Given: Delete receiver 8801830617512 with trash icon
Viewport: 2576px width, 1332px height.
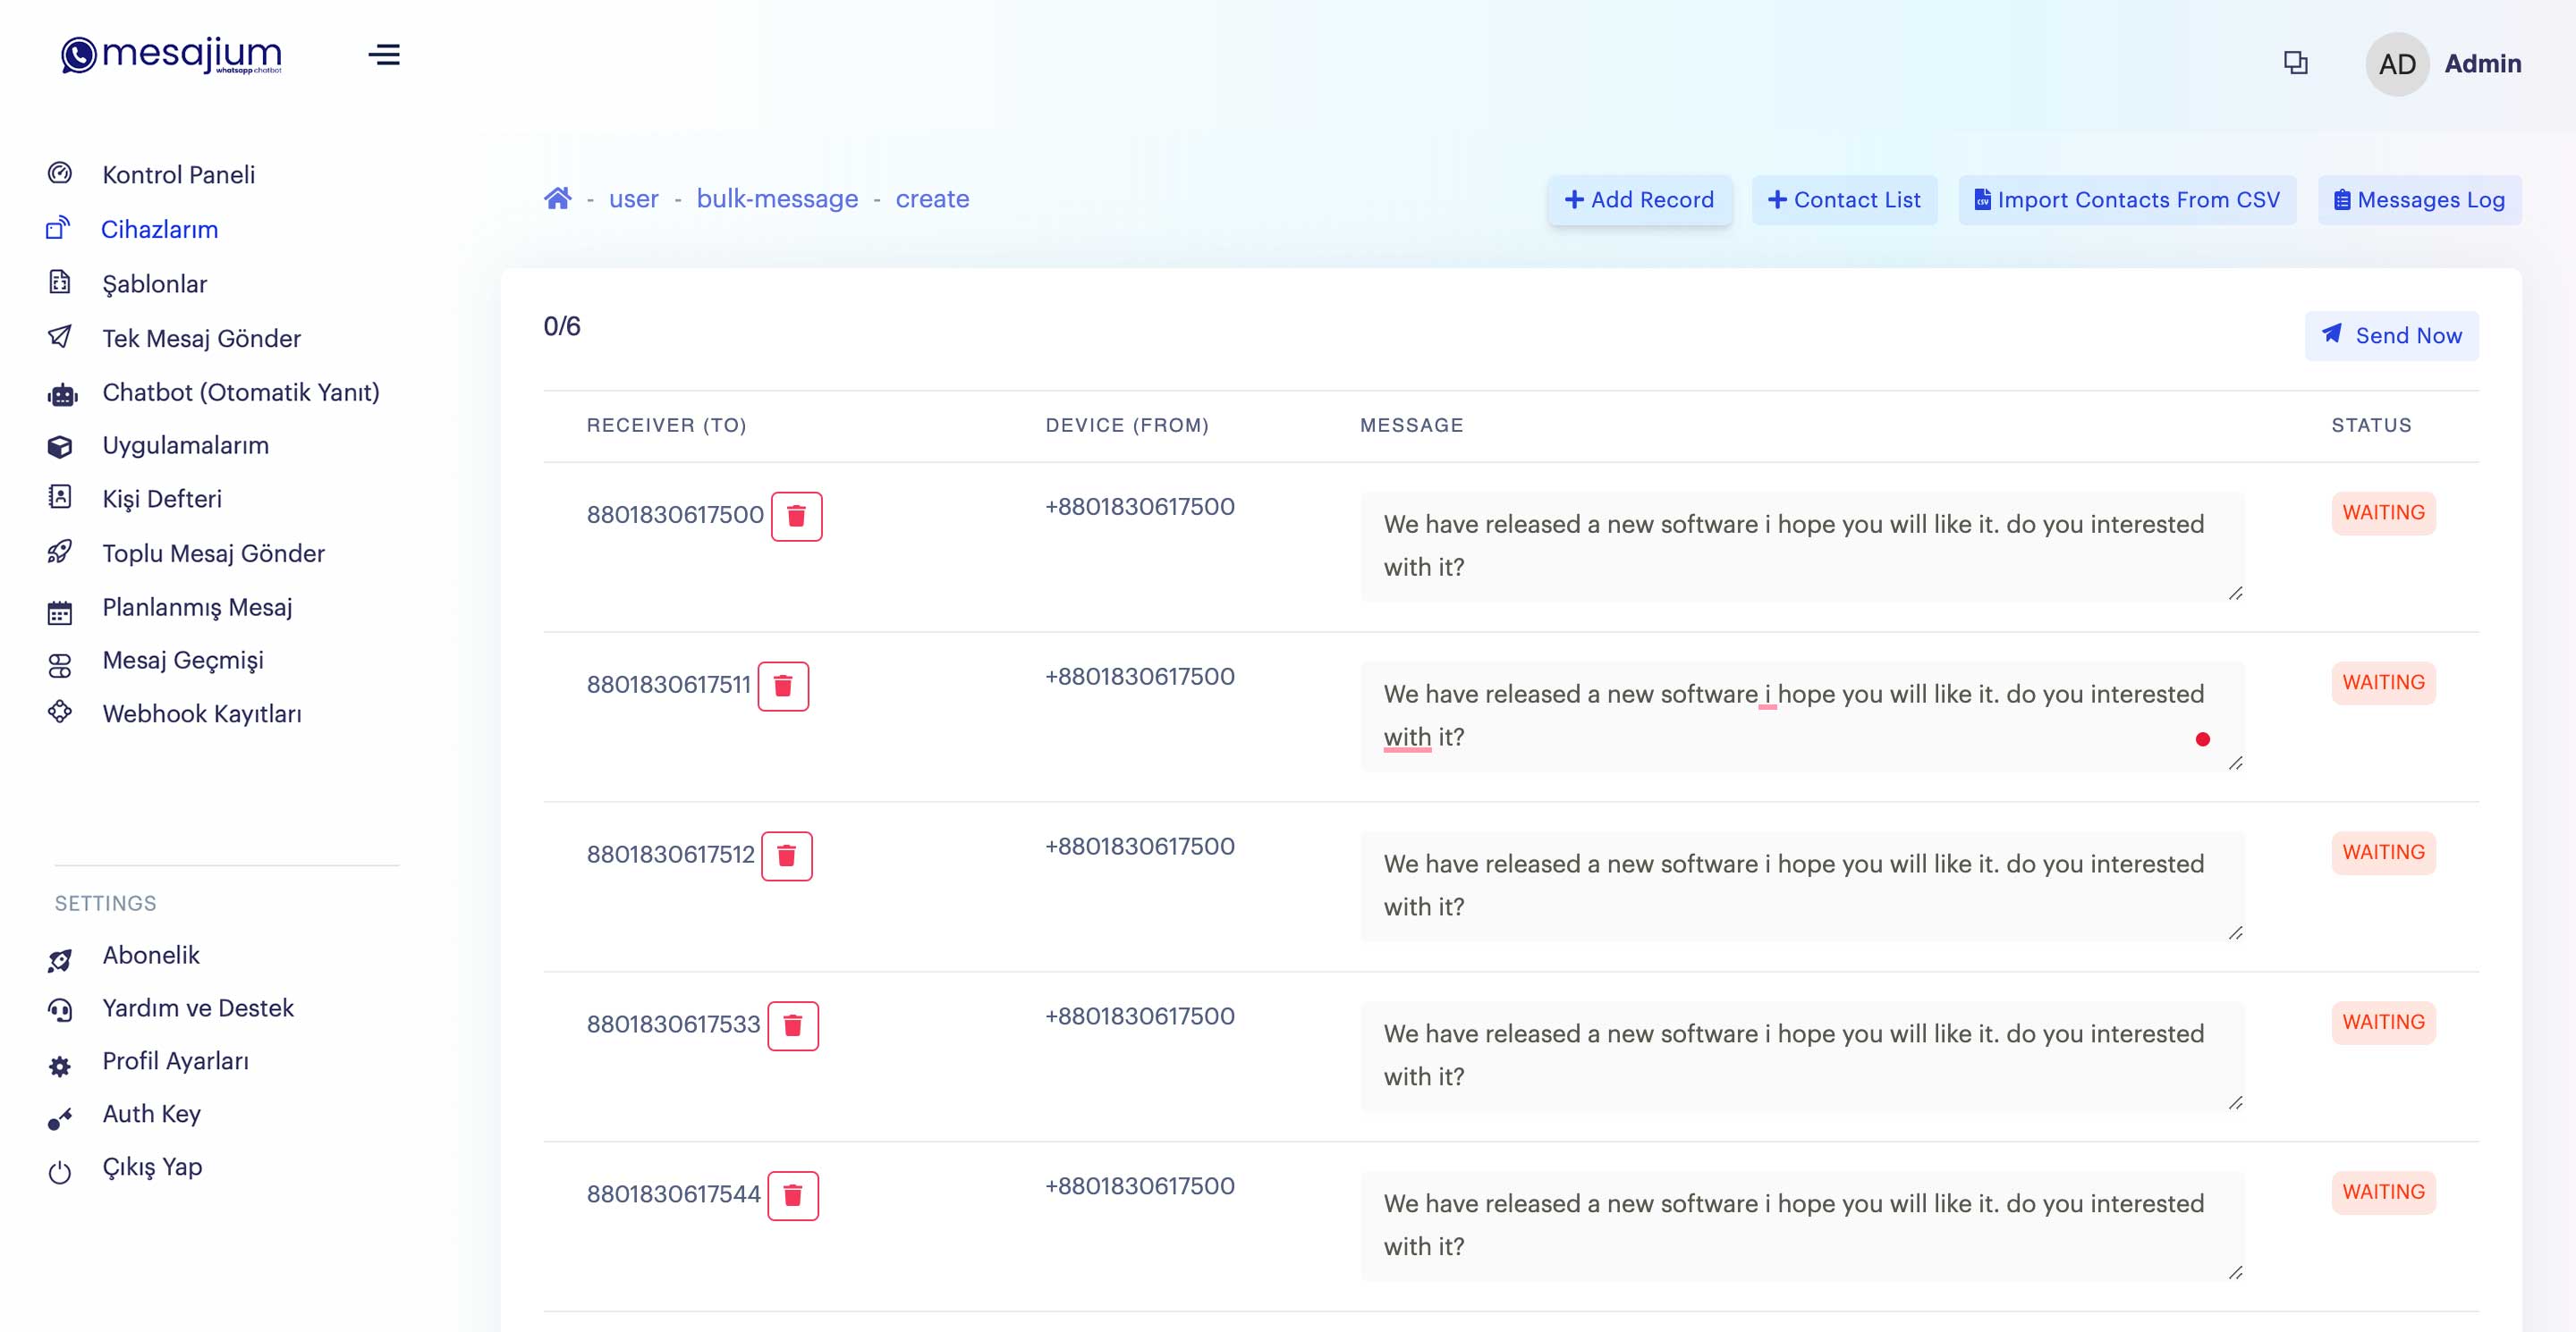Looking at the screenshot, I should tap(787, 856).
